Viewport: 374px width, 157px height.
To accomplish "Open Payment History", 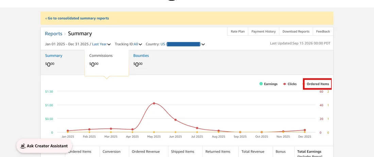I will (263, 32).
